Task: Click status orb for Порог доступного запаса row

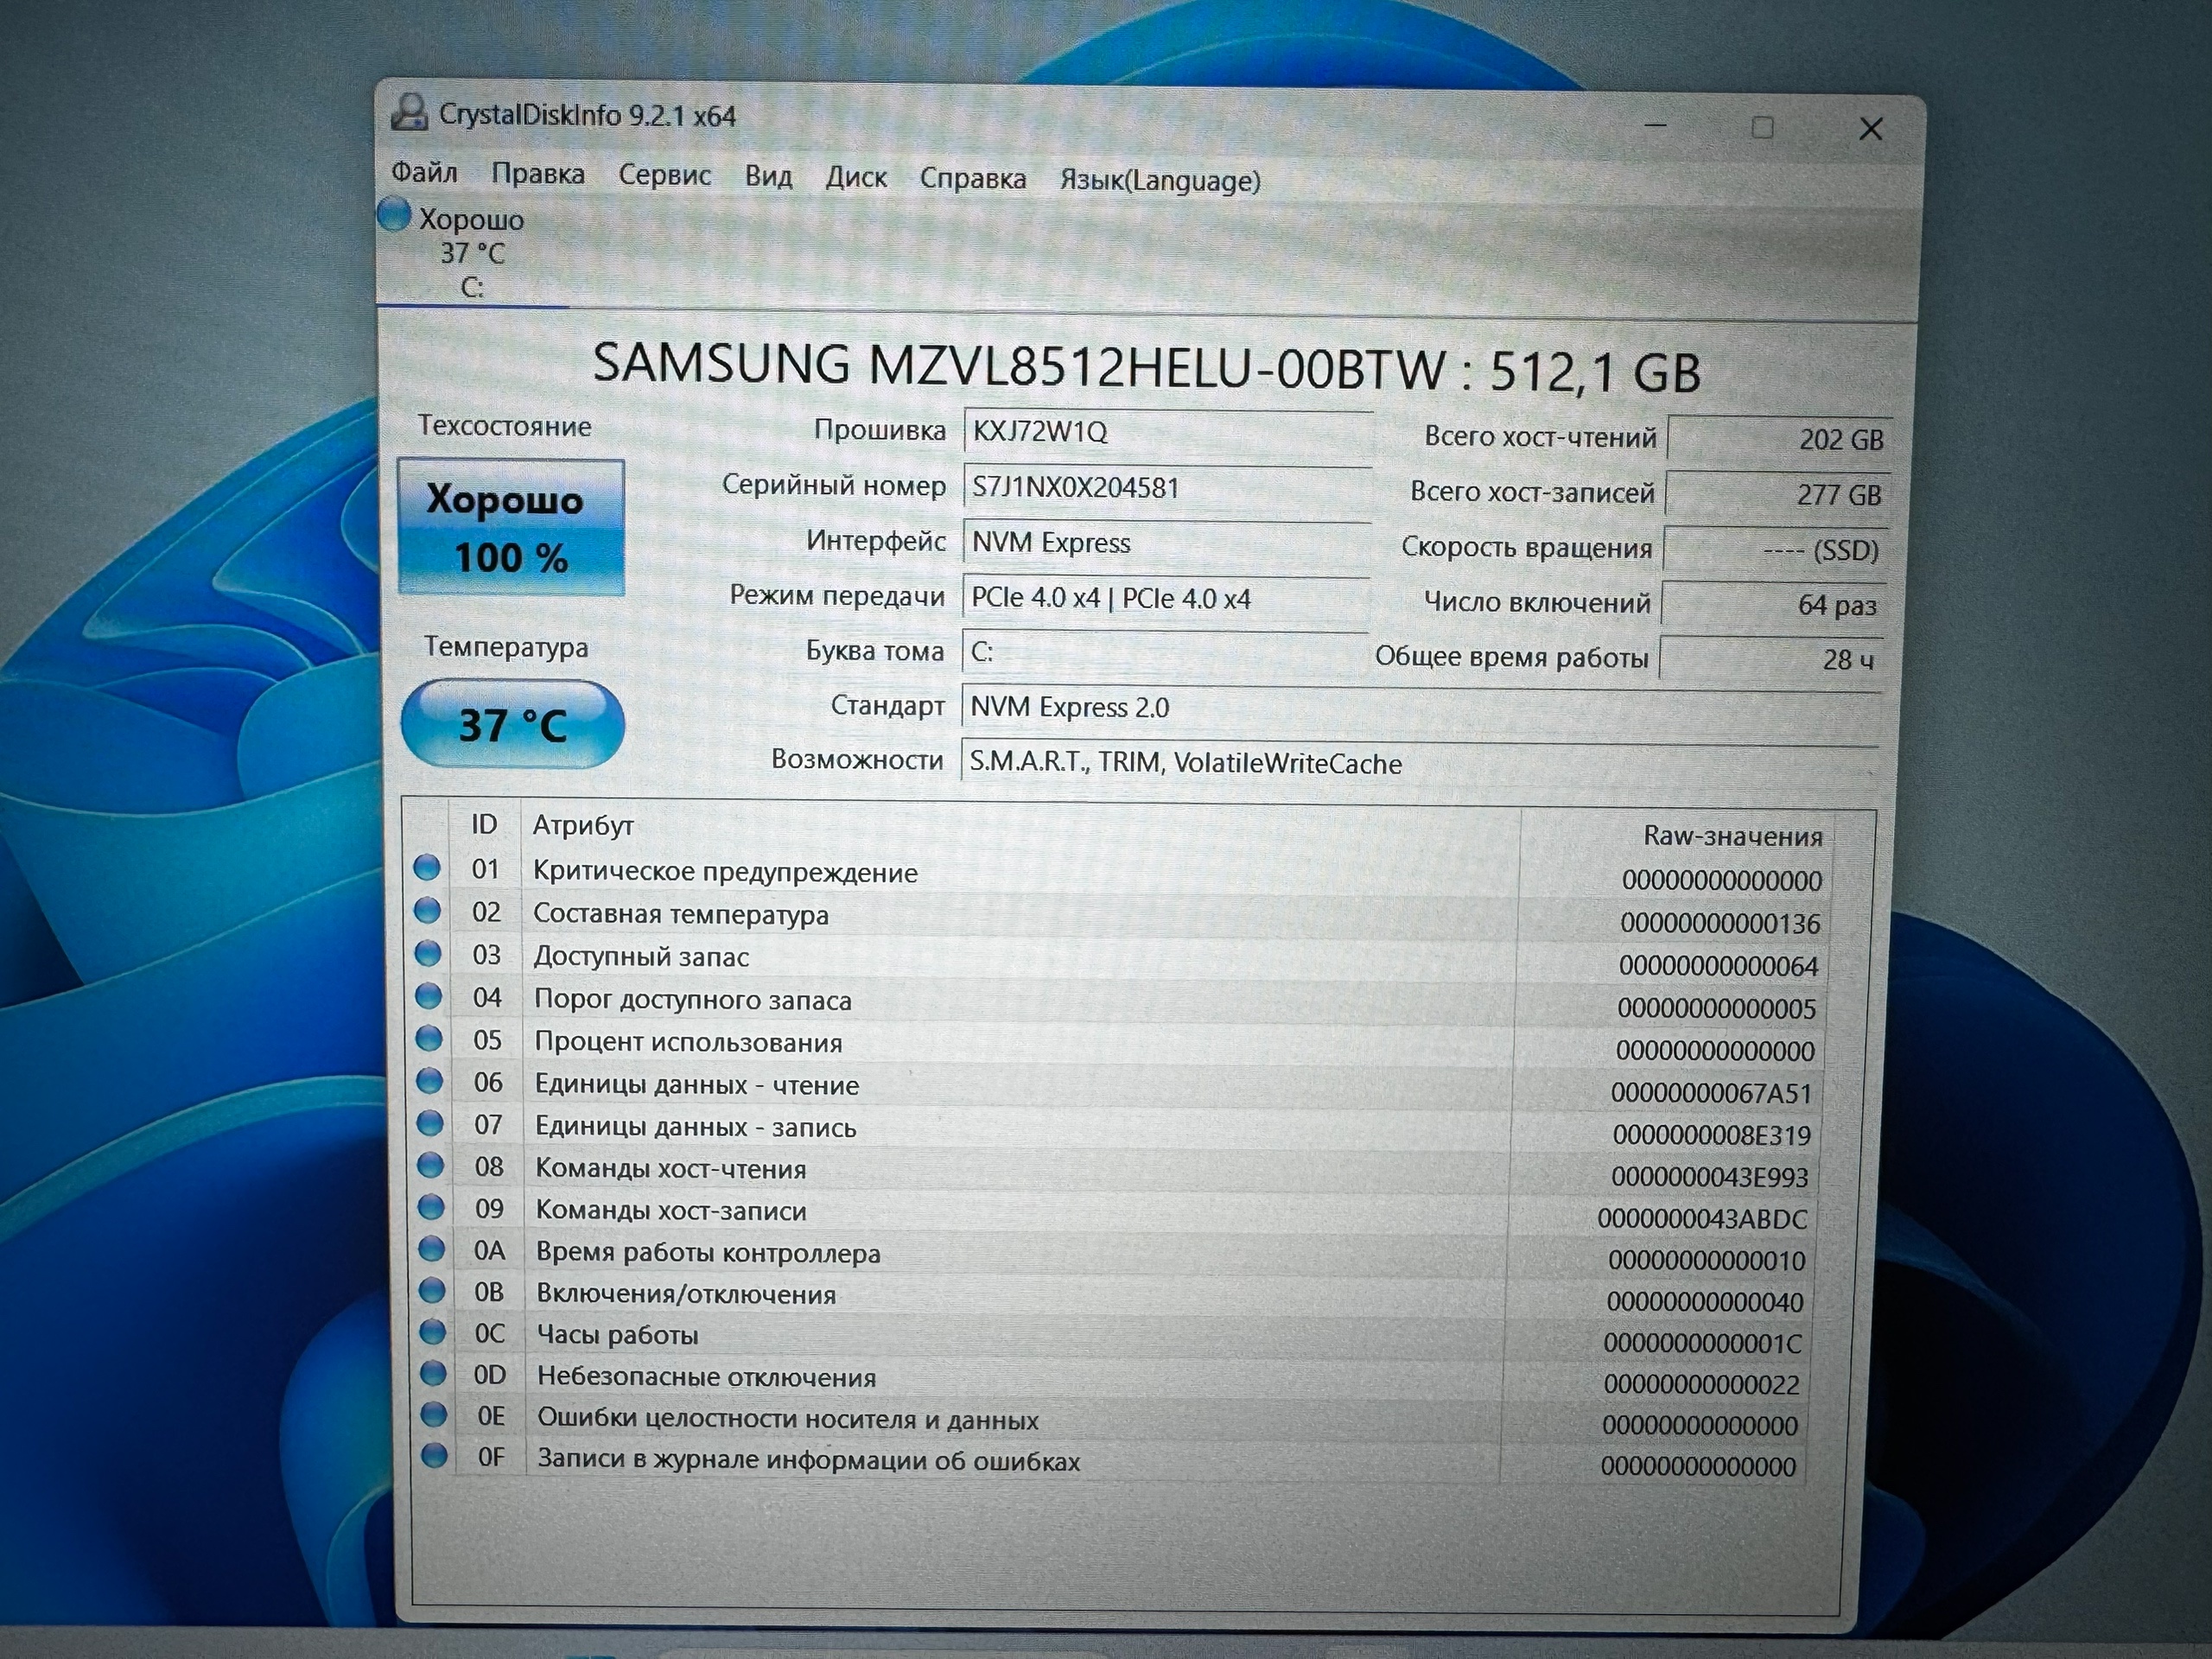Action: coord(428,996)
